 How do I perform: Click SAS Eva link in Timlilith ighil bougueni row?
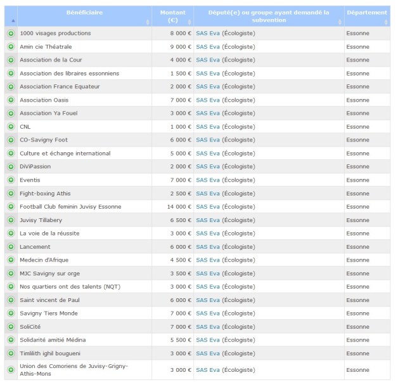pyautogui.click(x=208, y=353)
